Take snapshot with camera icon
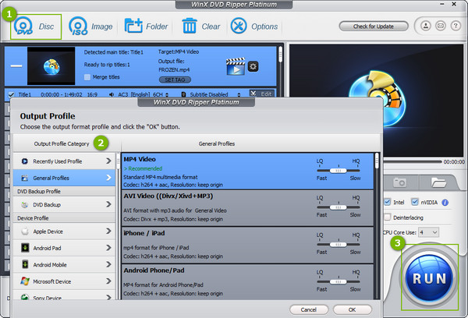This screenshot has height=318, width=468. [399, 182]
